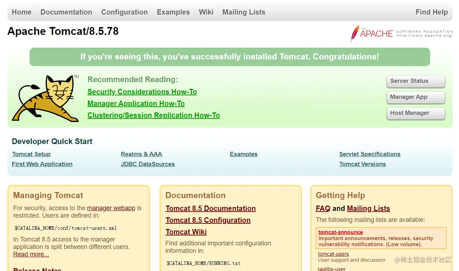This screenshot has width=459, height=271.
Task: Open Tomcat 8.5 Configuration link
Action: [208, 220]
